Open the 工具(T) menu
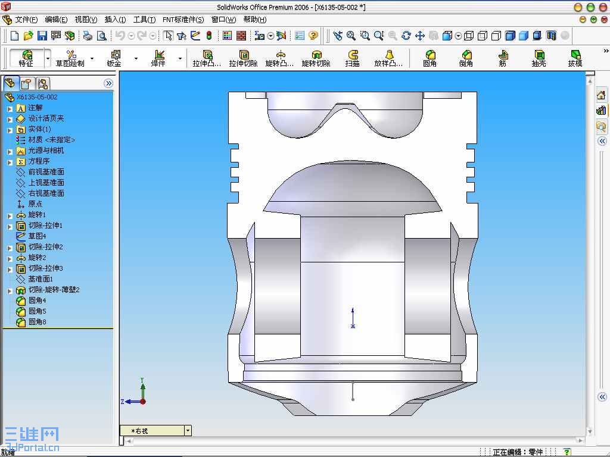610x457 pixels. coord(144,20)
